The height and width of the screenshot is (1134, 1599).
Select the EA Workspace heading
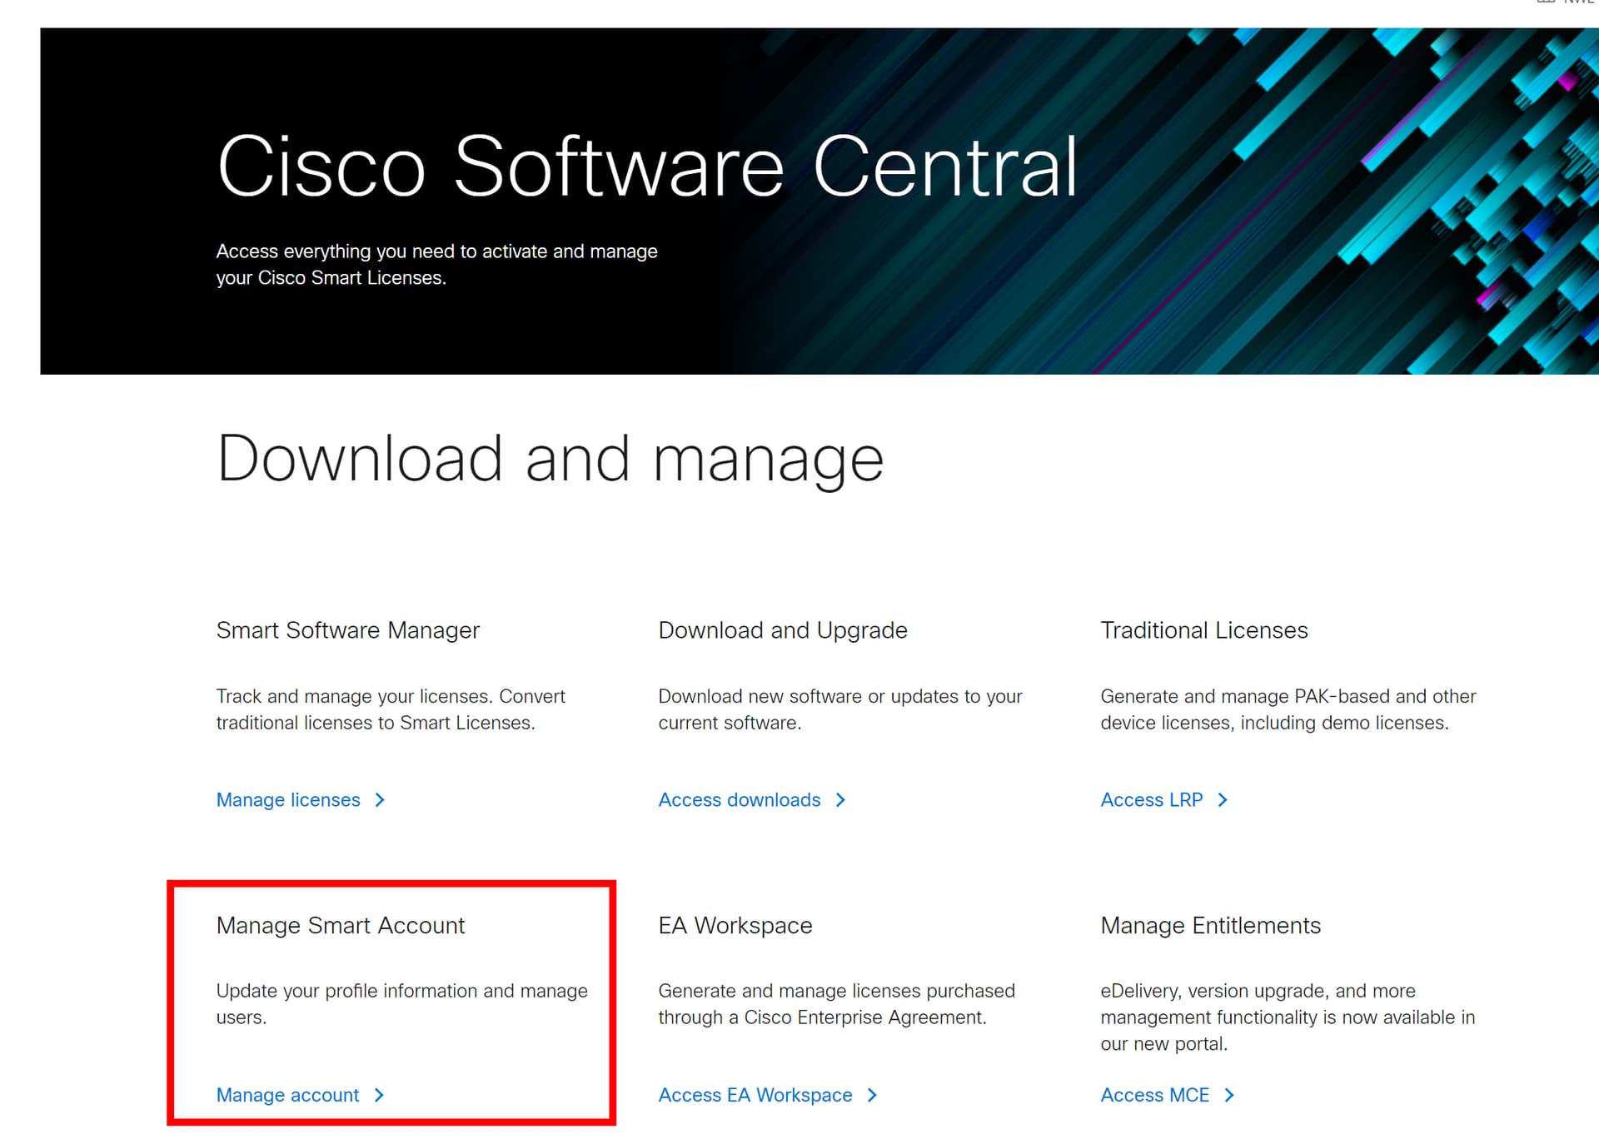[x=735, y=925]
